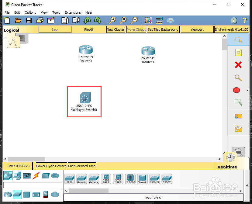Pick the IE 2000 switch from device list
The image size is (252, 204).
click(x=130, y=179)
